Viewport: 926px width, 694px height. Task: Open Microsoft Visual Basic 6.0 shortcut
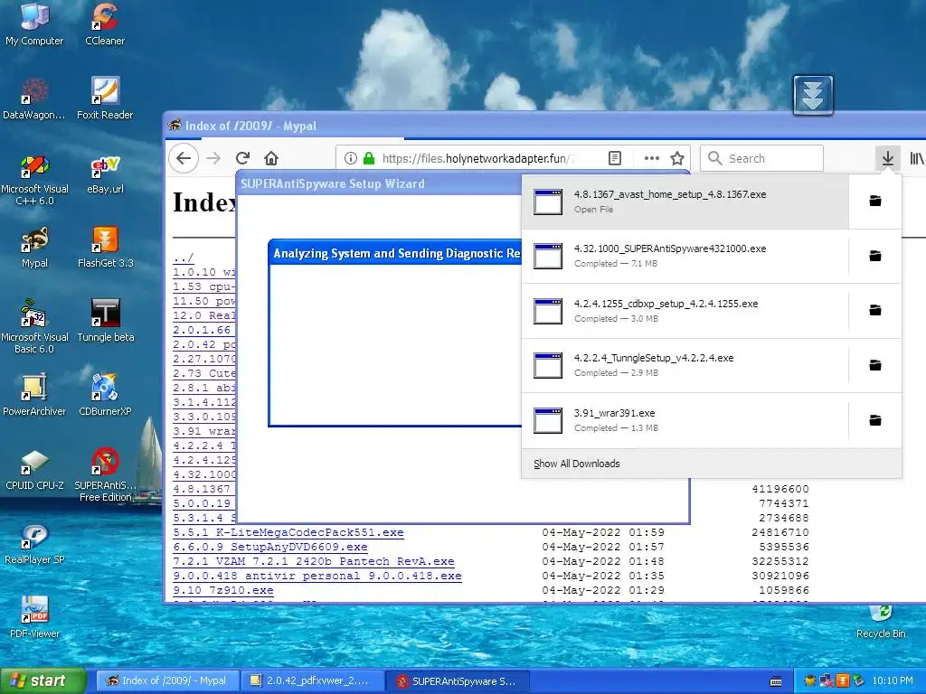(34, 325)
